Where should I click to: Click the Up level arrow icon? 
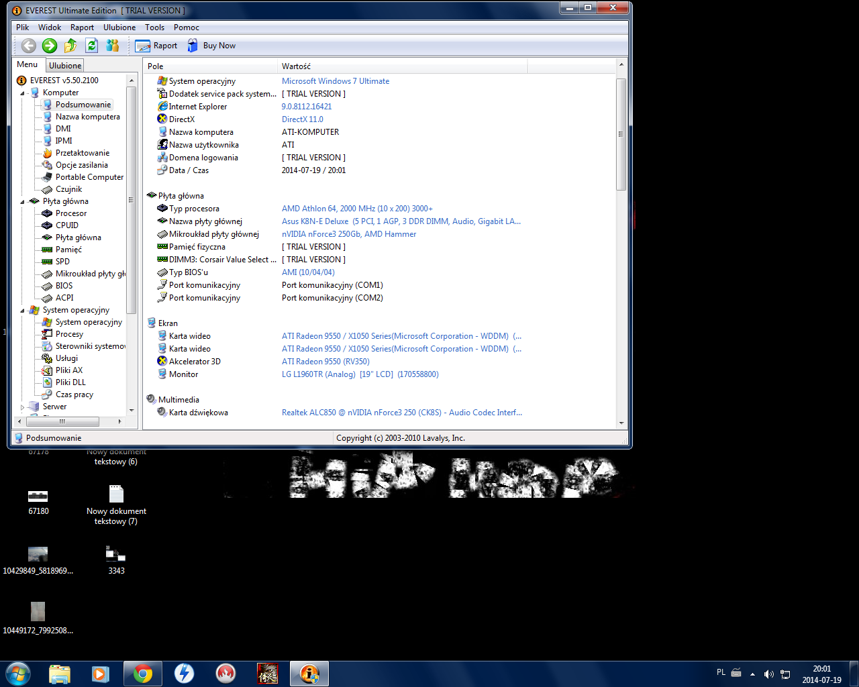pyautogui.click(x=70, y=46)
